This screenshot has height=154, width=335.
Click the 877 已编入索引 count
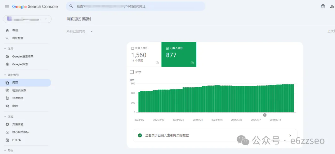(171, 55)
